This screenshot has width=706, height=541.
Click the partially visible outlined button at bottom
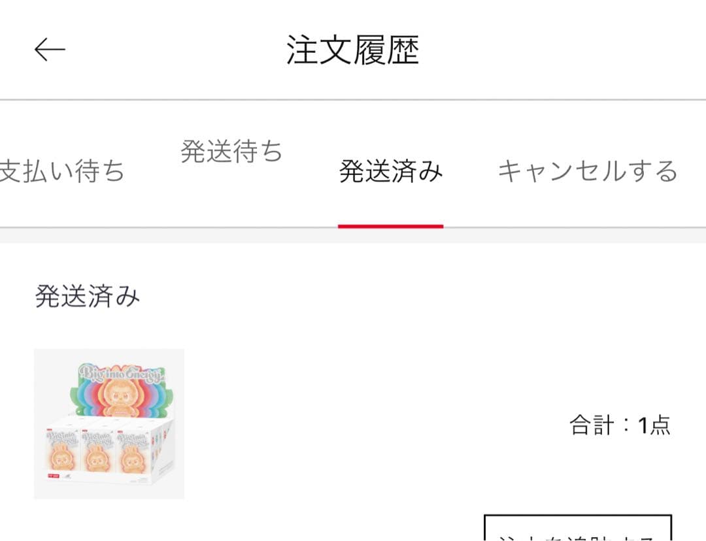(578, 527)
